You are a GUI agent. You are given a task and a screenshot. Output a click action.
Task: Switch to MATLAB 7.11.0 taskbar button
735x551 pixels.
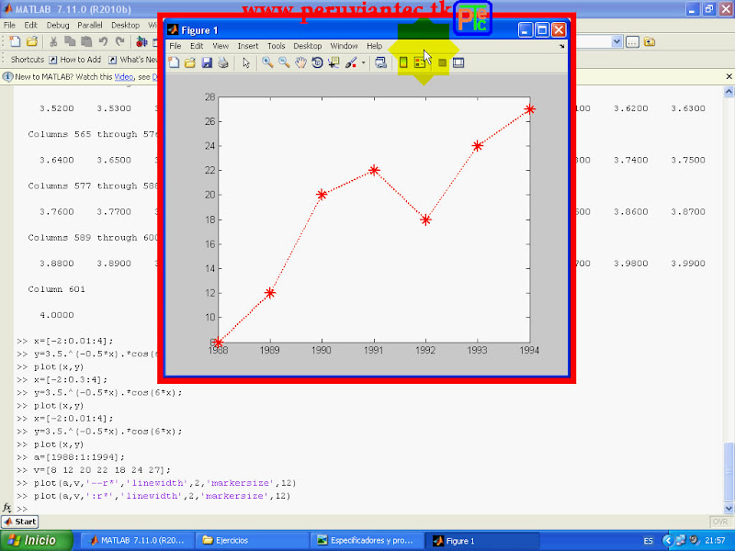coord(140,540)
